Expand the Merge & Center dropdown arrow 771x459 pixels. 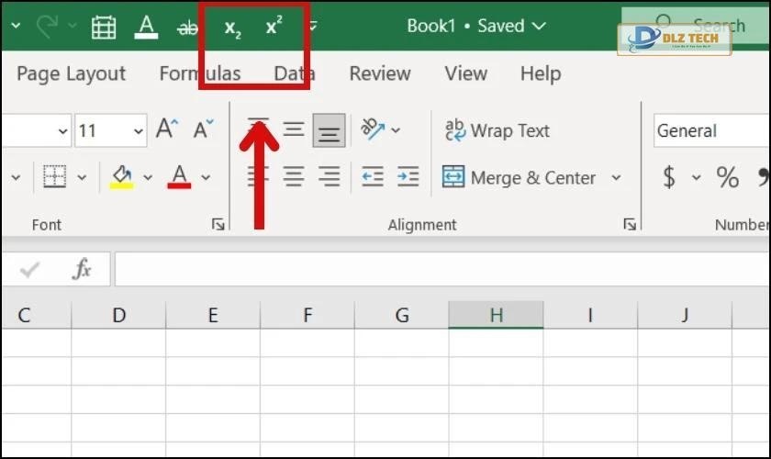616,178
